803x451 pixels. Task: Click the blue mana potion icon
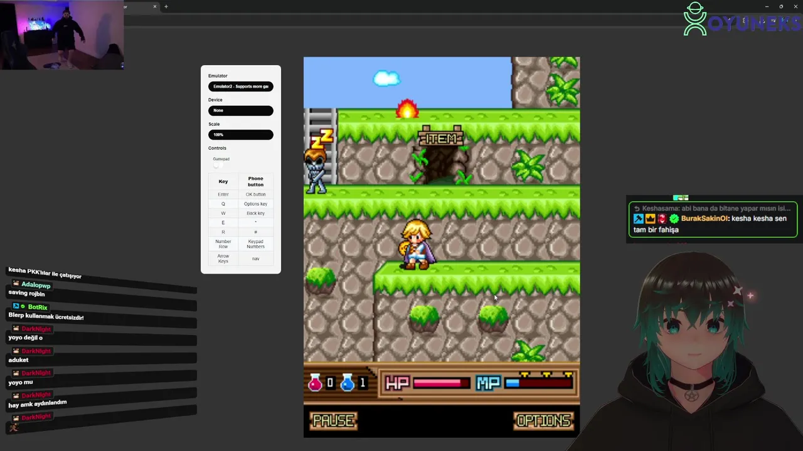[347, 382]
